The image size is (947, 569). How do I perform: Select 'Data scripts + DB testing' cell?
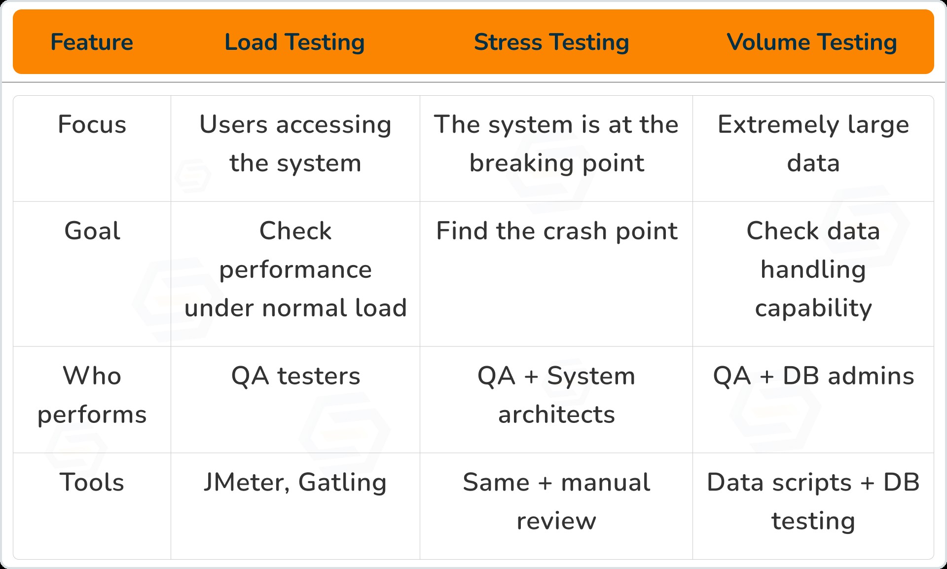[x=813, y=501]
